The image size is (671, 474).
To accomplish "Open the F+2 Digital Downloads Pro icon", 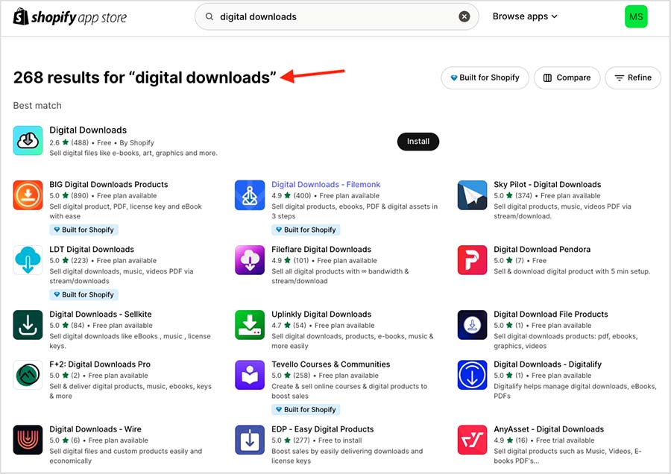I will [28, 375].
